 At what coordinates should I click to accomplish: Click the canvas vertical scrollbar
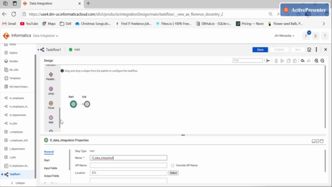point(325,97)
